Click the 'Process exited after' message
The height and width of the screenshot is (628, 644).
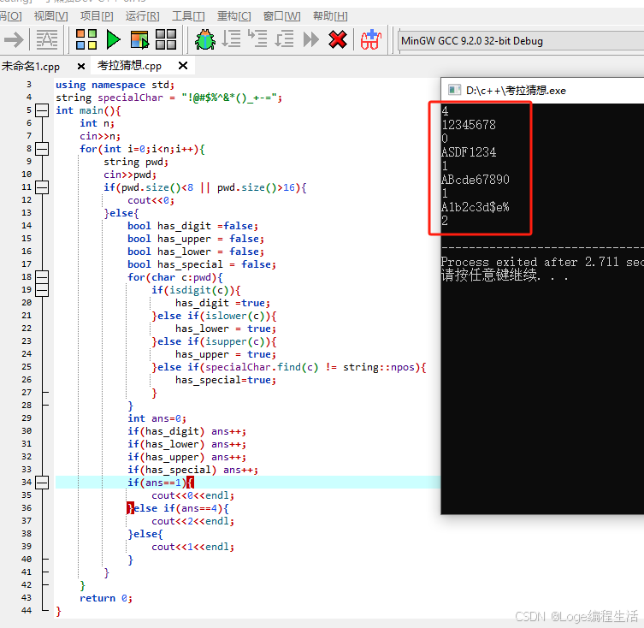[542, 262]
